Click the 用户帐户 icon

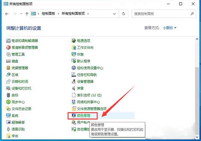[74, 122]
